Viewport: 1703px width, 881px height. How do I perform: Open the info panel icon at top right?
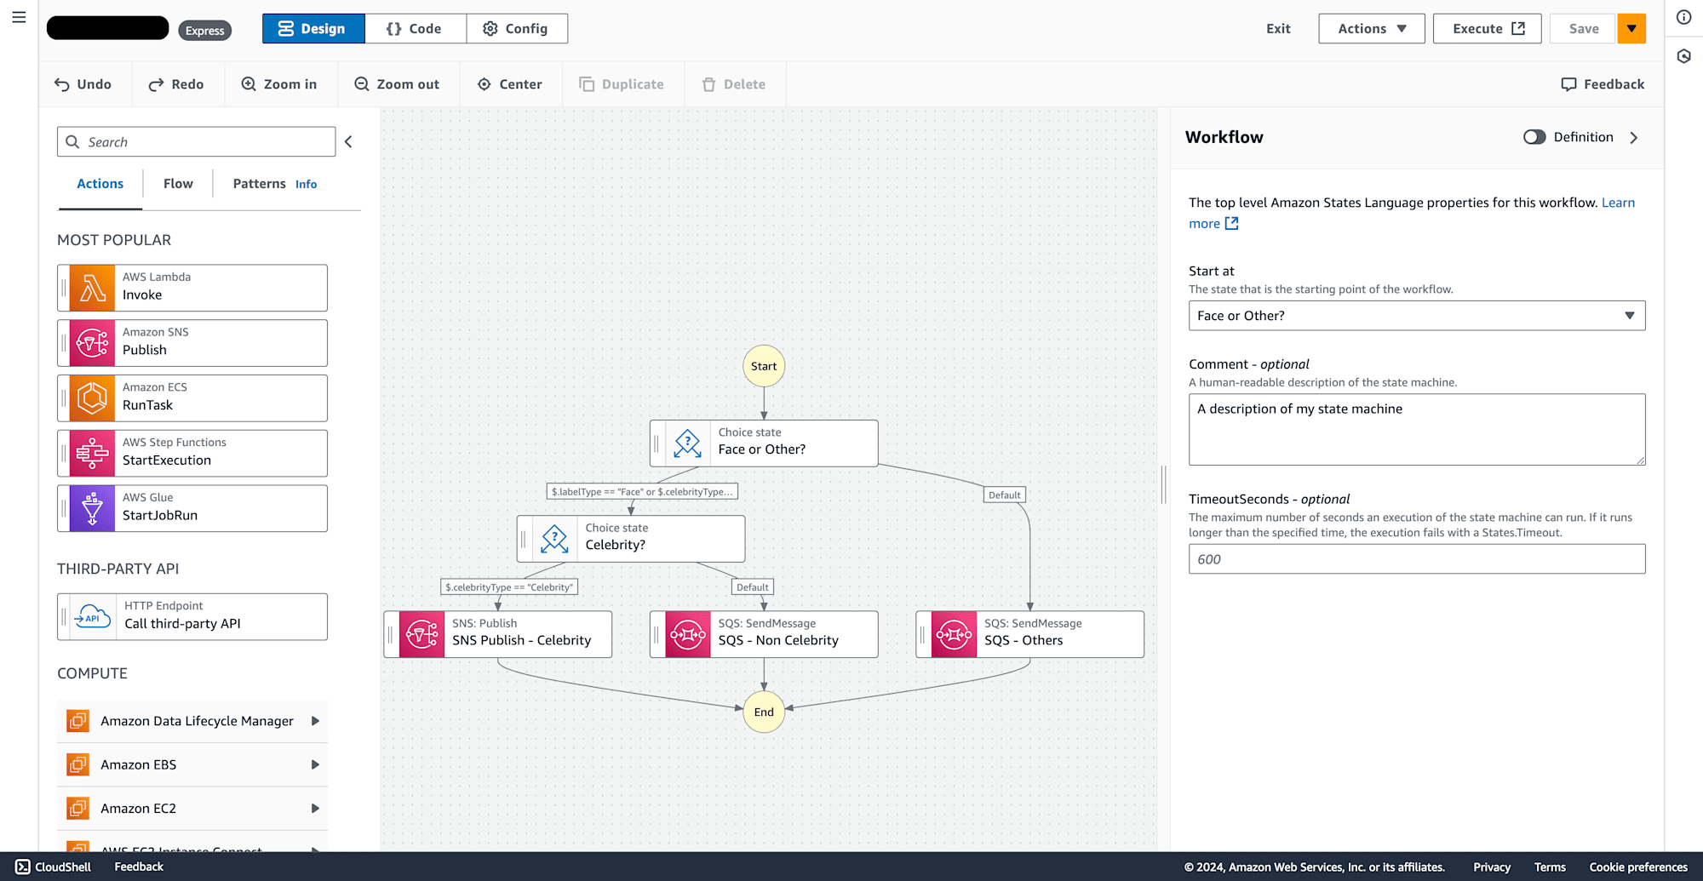click(1683, 17)
